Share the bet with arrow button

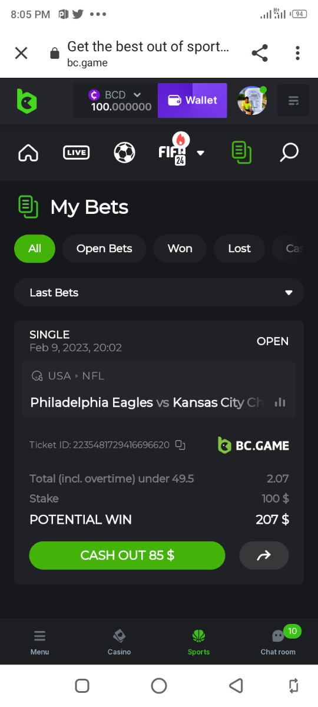coord(264,555)
